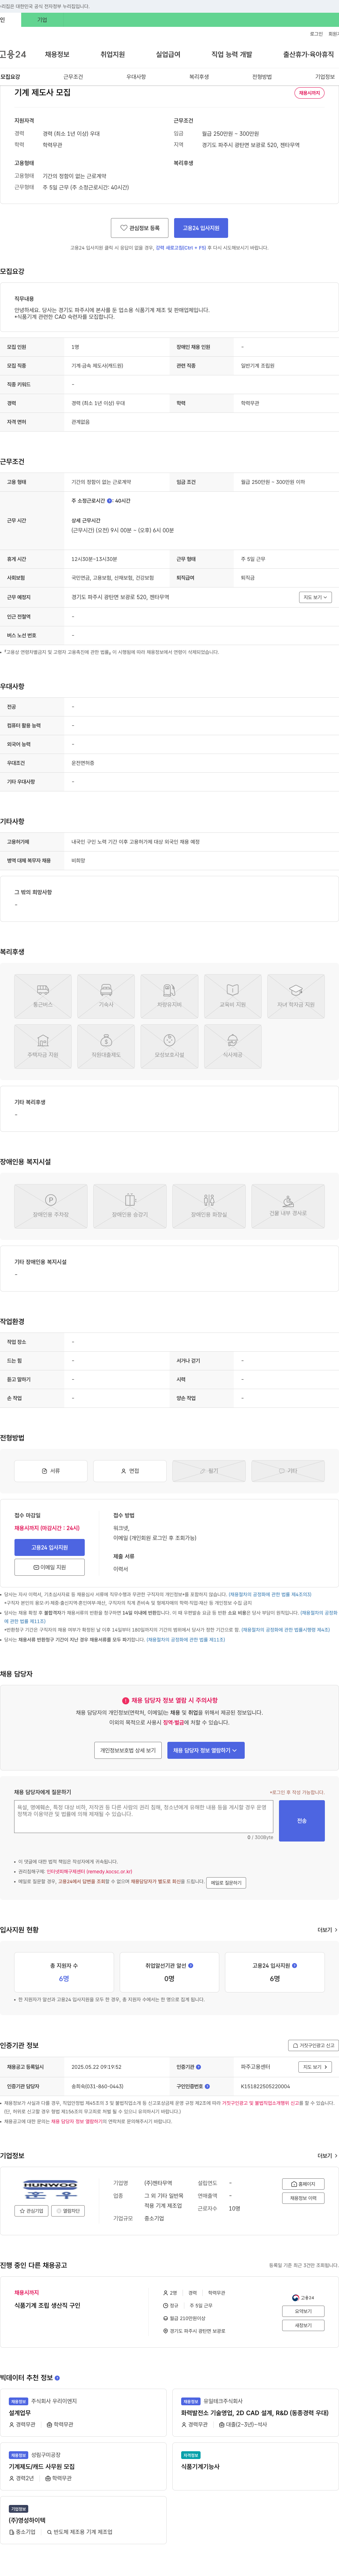339x2576 pixels.
Task: Click the info icon next to 주 소정근로시간
Action: click(110, 501)
